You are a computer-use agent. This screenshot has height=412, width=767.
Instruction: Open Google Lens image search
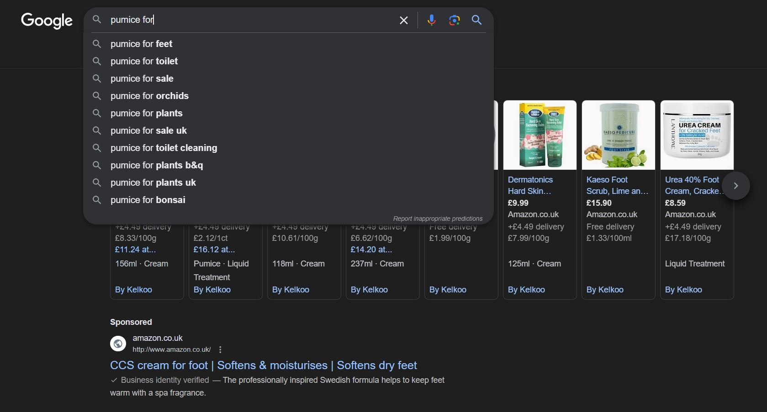[x=454, y=20]
